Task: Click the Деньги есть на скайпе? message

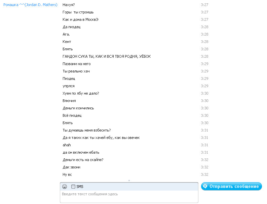Action: [83, 160]
